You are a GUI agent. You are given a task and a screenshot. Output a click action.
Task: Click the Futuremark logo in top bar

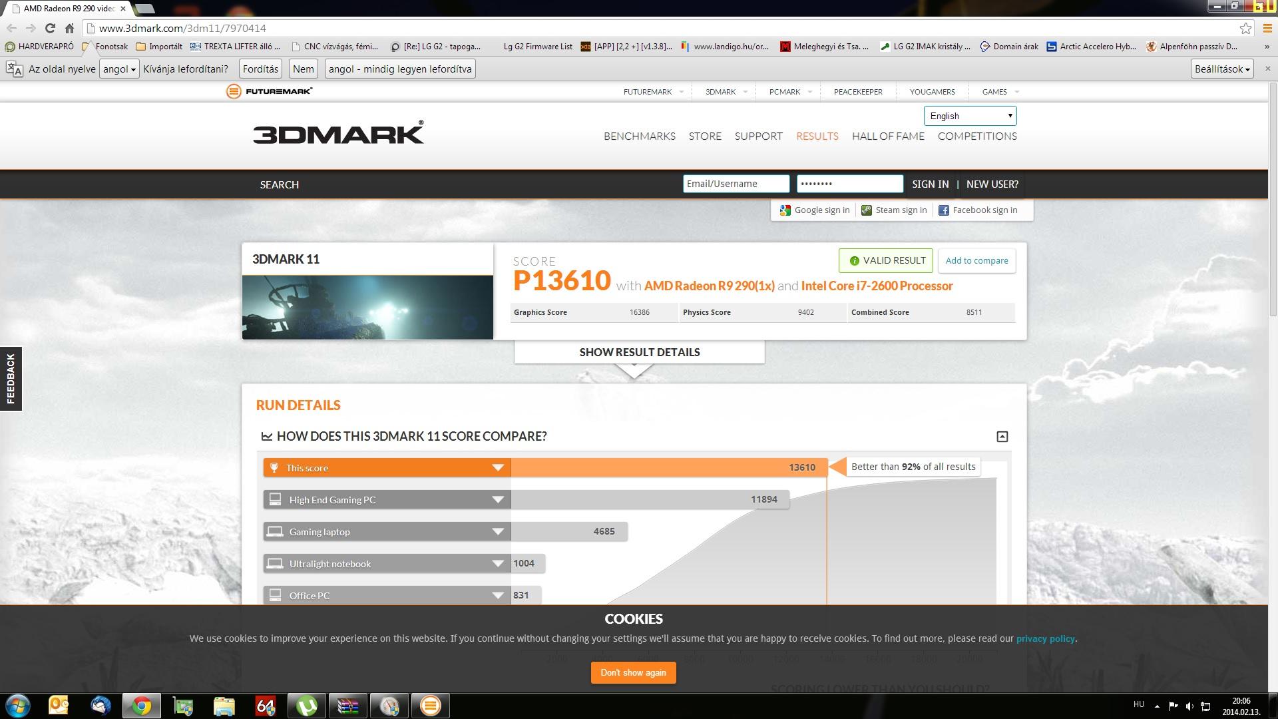(269, 91)
